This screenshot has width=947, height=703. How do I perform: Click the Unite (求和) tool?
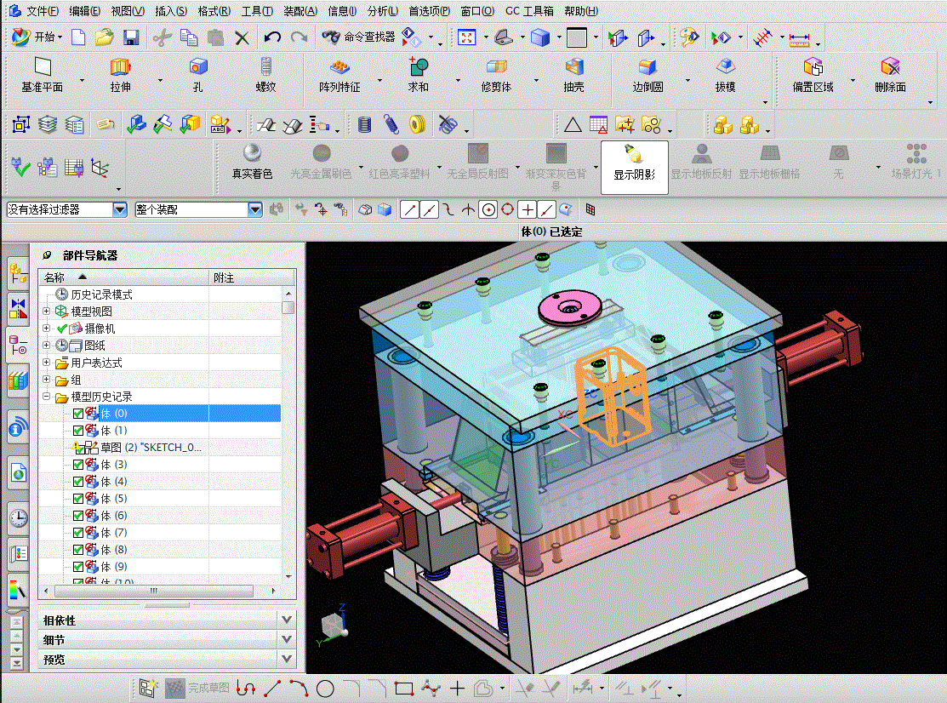[x=418, y=75]
